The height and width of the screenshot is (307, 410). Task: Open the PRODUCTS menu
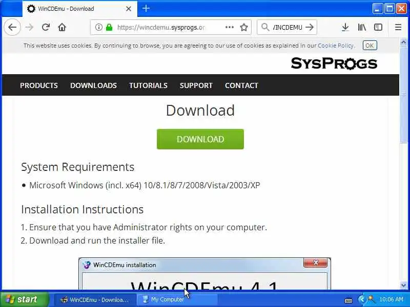(x=39, y=85)
